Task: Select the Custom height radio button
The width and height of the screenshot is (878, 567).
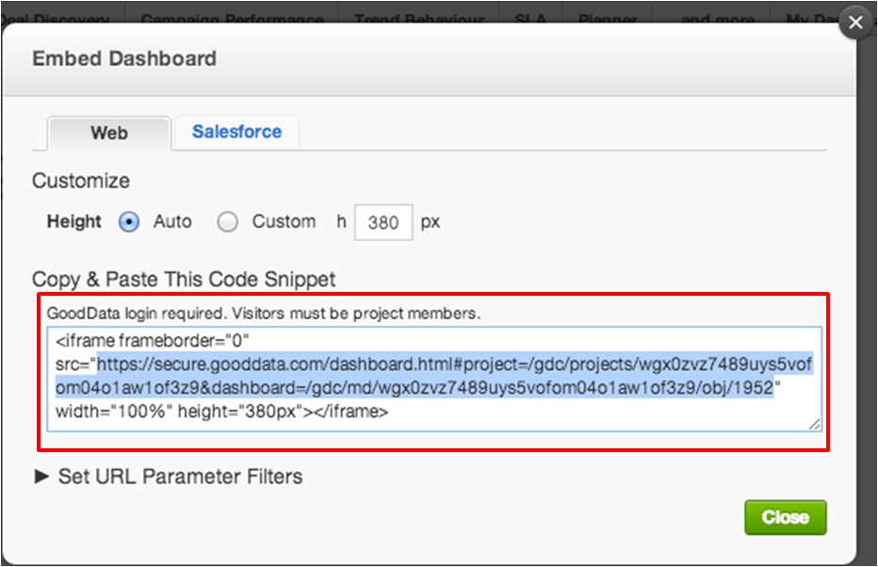Action: (x=227, y=222)
